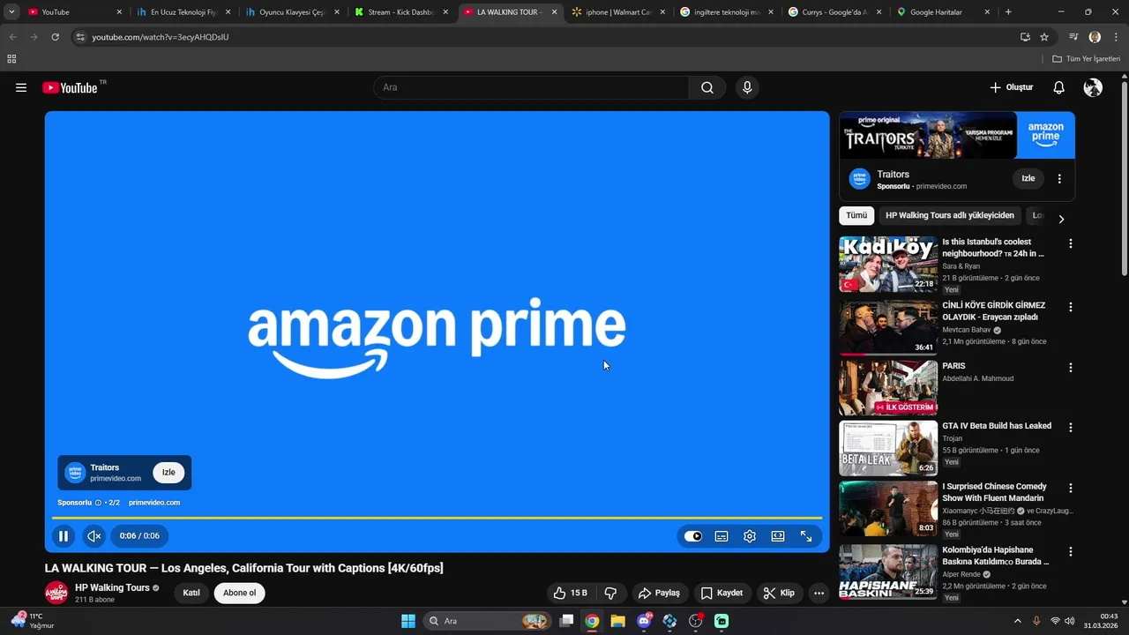The height and width of the screenshot is (635, 1129).
Task: Open the browser apps grid icon
Action: 11,59
